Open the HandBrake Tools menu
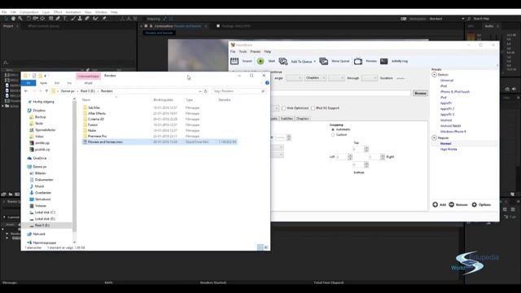Screen dimensions: 521x293 243,51
